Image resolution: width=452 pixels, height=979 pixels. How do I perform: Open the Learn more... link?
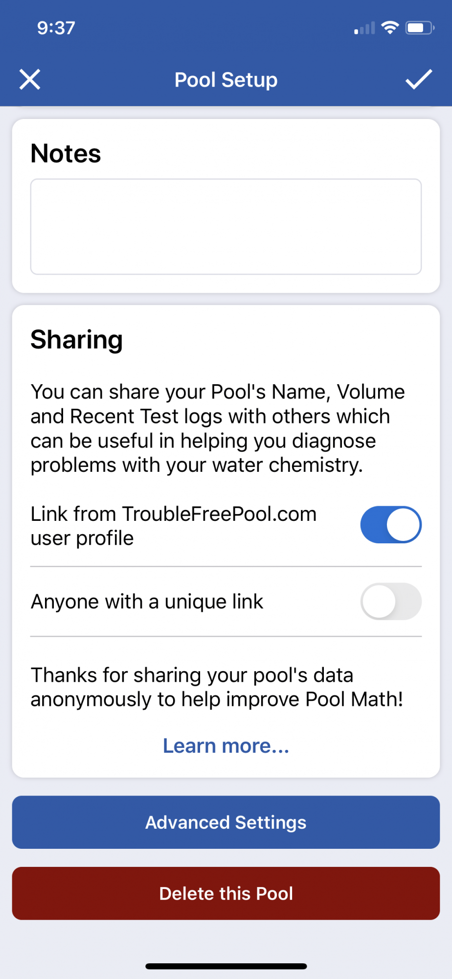click(226, 746)
